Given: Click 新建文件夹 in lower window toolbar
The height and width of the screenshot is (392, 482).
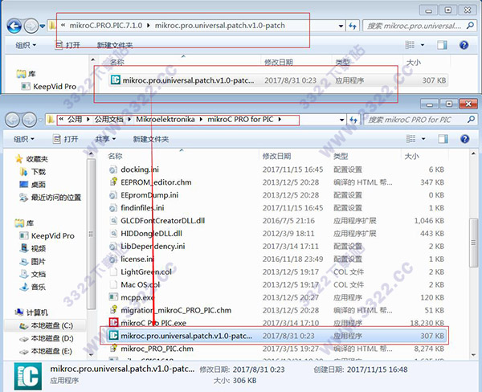Looking at the screenshot, I should [151, 139].
